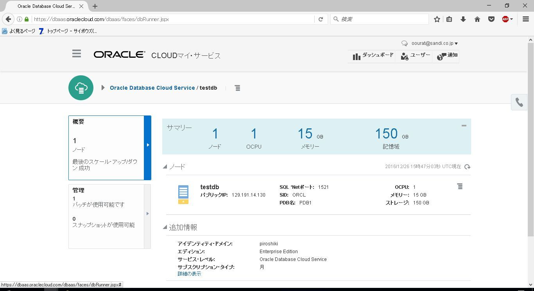
Task: Open a new browser tab
Action: [95, 6]
